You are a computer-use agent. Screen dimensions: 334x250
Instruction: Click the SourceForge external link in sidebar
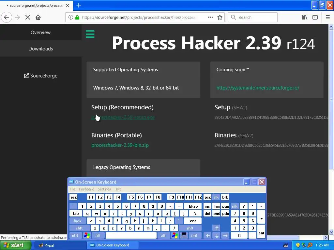pos(41,76)
